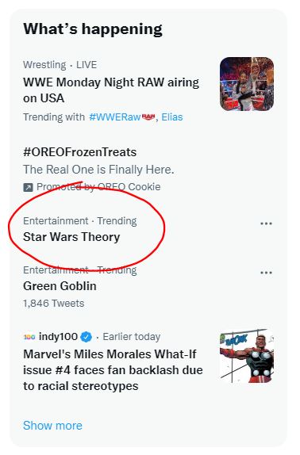
Task: Click the indy100 logo avatar icon
Action: [29, 337]
